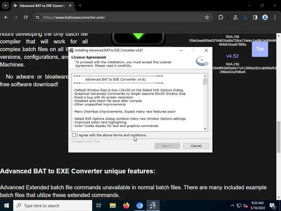Open File Explorer from taskbar

tap(113, 206)
